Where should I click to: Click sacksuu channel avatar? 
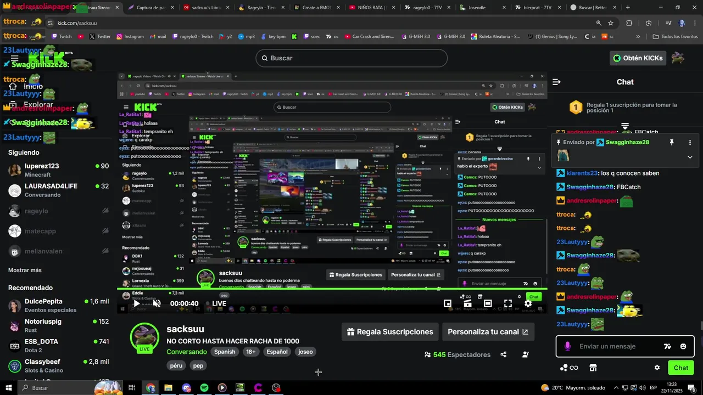[x=144, y=336]
